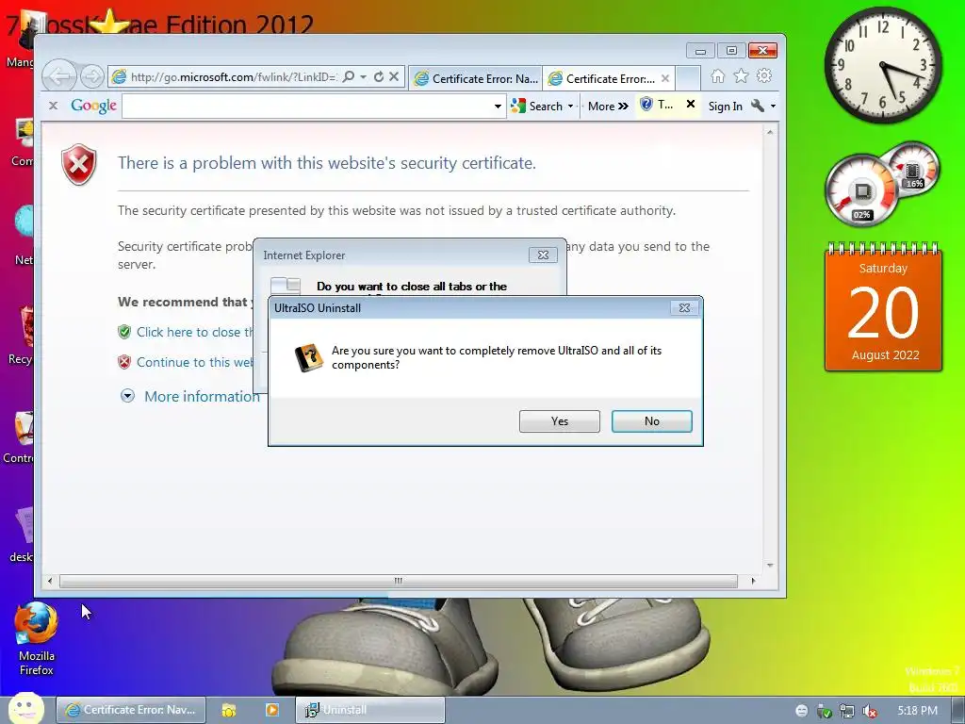The height and width of the screenshot is (724, 965).
Task: Click the Google logo on toolbar
Action: tap(93, 106)
